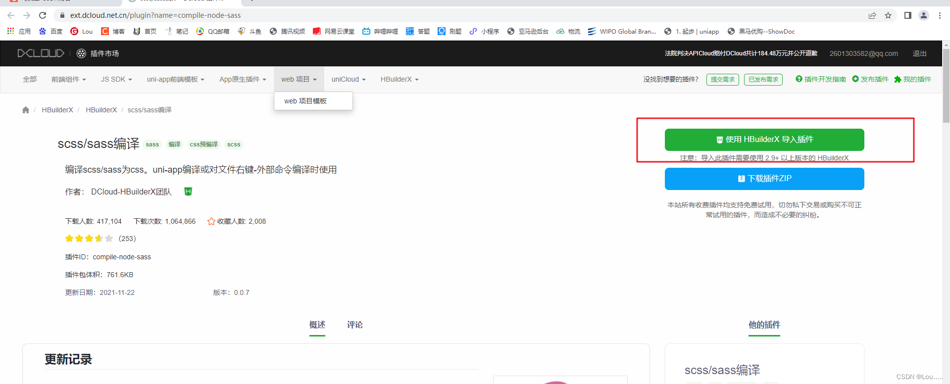Click the browser address bar URL
The width and height of the screenshot is (950, 384).
click(155, 15)
